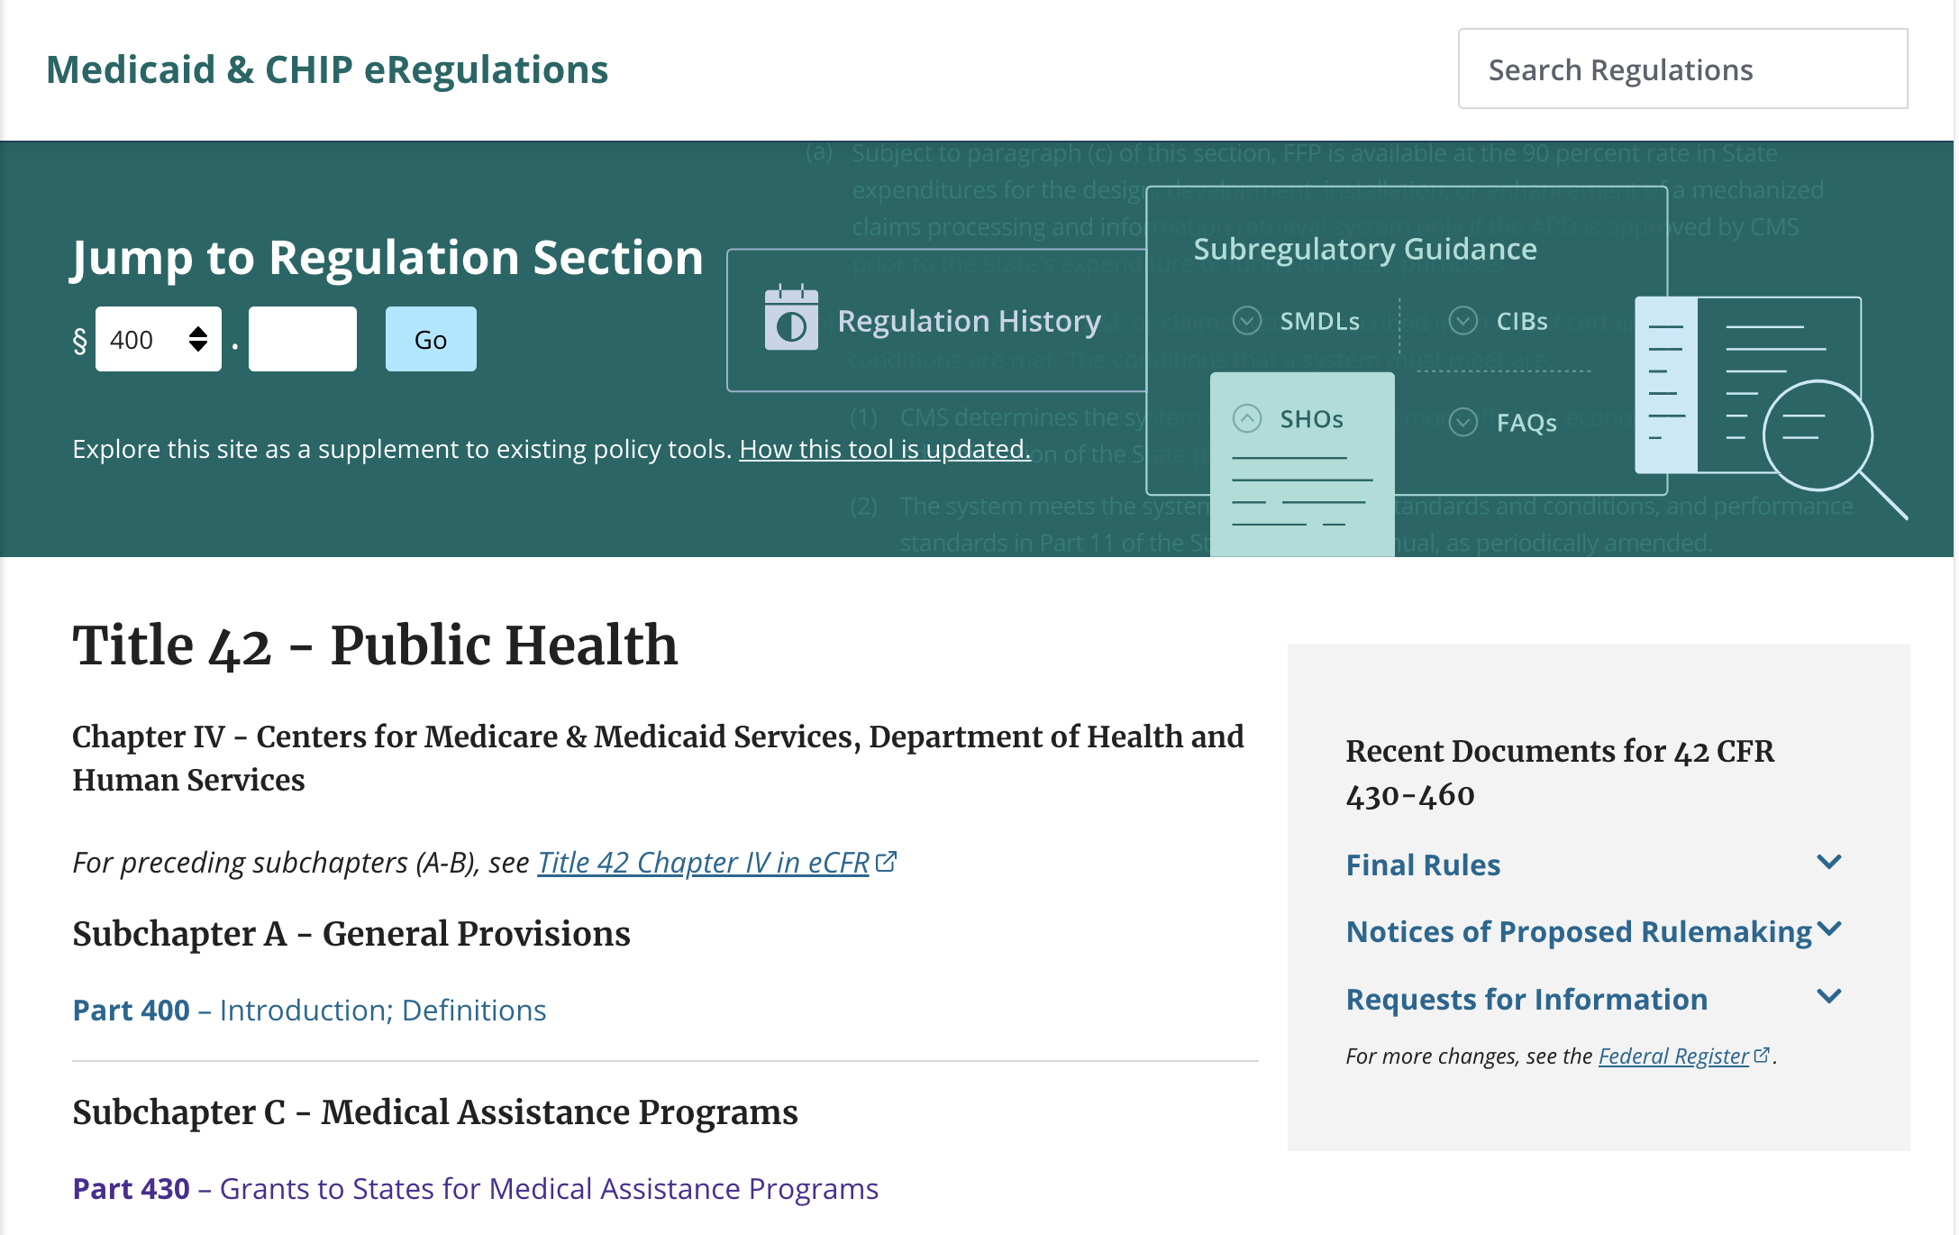Click Recent Documents for 42 CFR 430-460 heading
Screen dimensions: 1959x1235
(x=1560, y=773)
